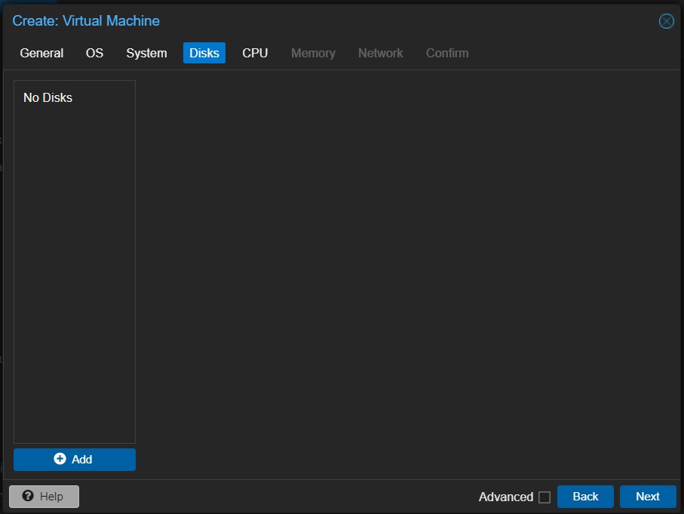Click the plus icon on Add button

60,459
